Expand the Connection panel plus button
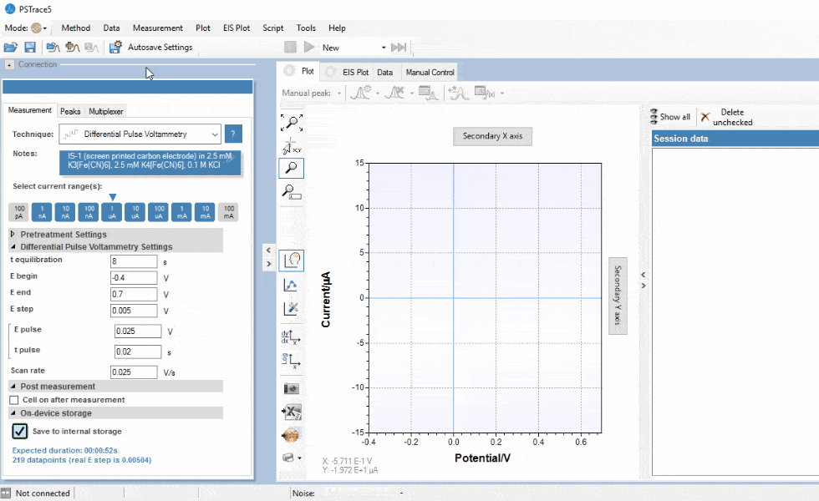819x501 pixels. [x=9, y=65]
